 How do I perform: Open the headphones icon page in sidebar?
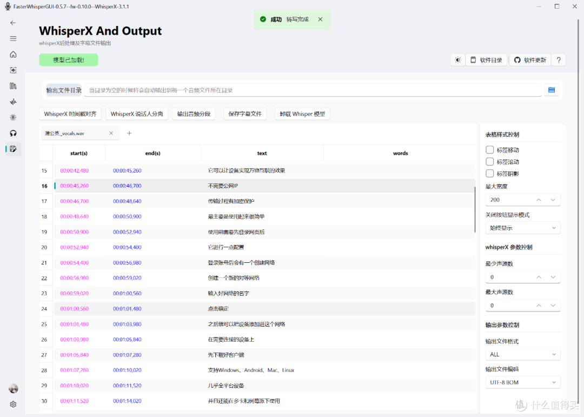[x=13, y=133]
